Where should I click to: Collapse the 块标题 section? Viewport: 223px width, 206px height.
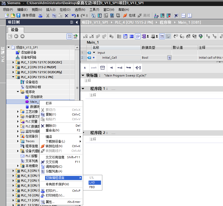pos(83,75)
